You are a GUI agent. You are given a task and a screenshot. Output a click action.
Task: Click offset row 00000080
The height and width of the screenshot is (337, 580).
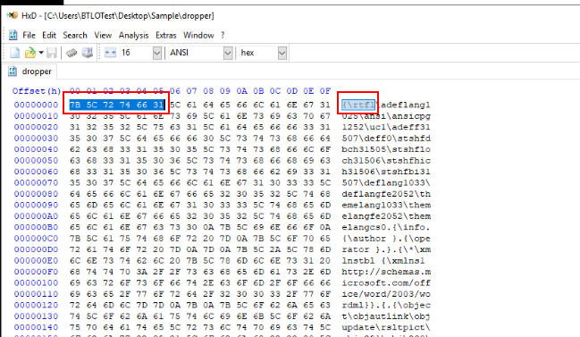37,193
